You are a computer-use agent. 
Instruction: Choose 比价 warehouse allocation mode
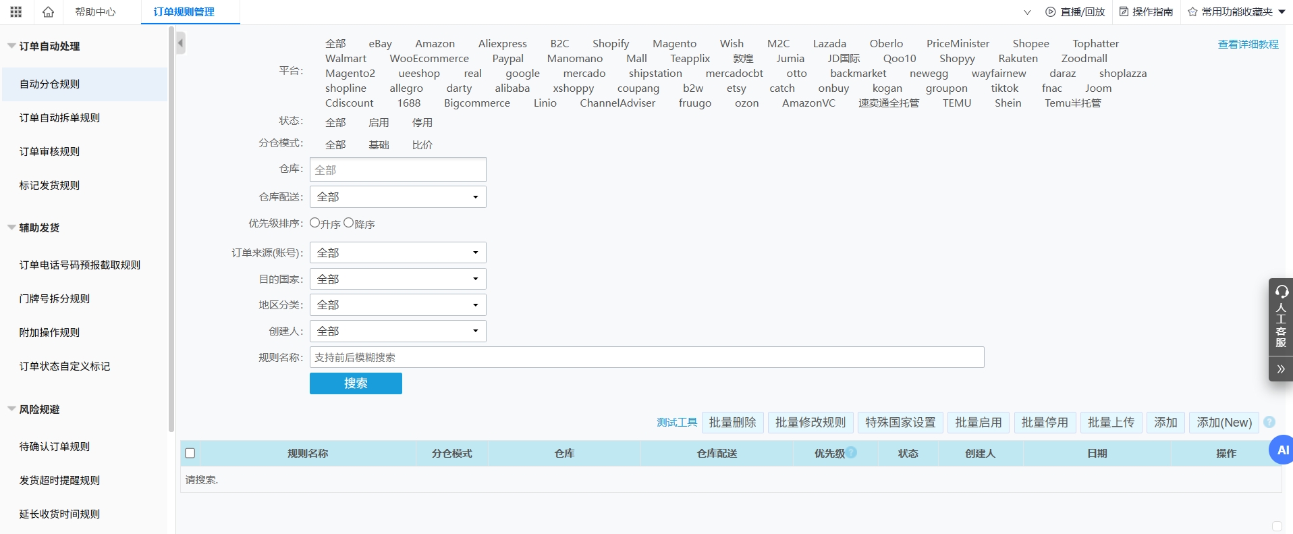tap(422, 144)
